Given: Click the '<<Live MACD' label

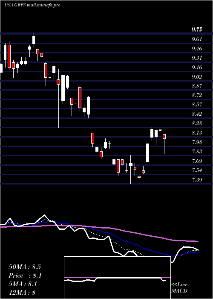Looking at the screenshot, I should coord(179,288).
